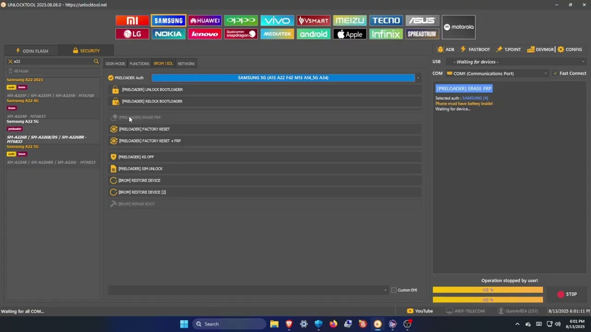The height and width of the screenshot is (332, 591).
Task: Show hidden system tray icons
Action: pos(517,324)
